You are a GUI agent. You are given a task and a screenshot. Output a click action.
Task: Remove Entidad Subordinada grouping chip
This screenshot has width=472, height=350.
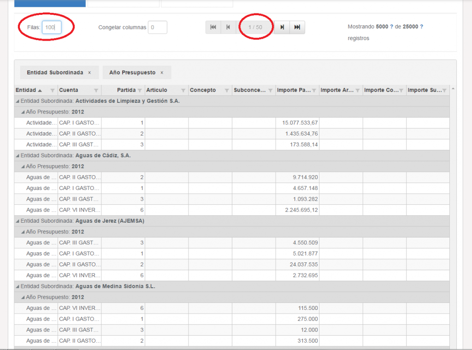pyautogui.click(x=89, y=72)
